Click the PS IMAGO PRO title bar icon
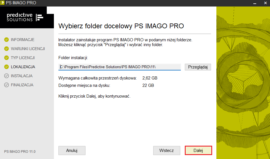This screenshot has width=270, height=159. click(3, 3)
